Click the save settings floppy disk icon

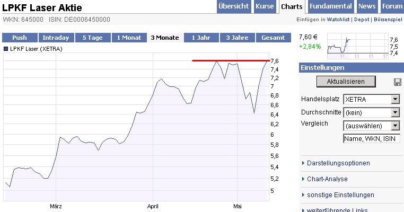coord(397,82)
